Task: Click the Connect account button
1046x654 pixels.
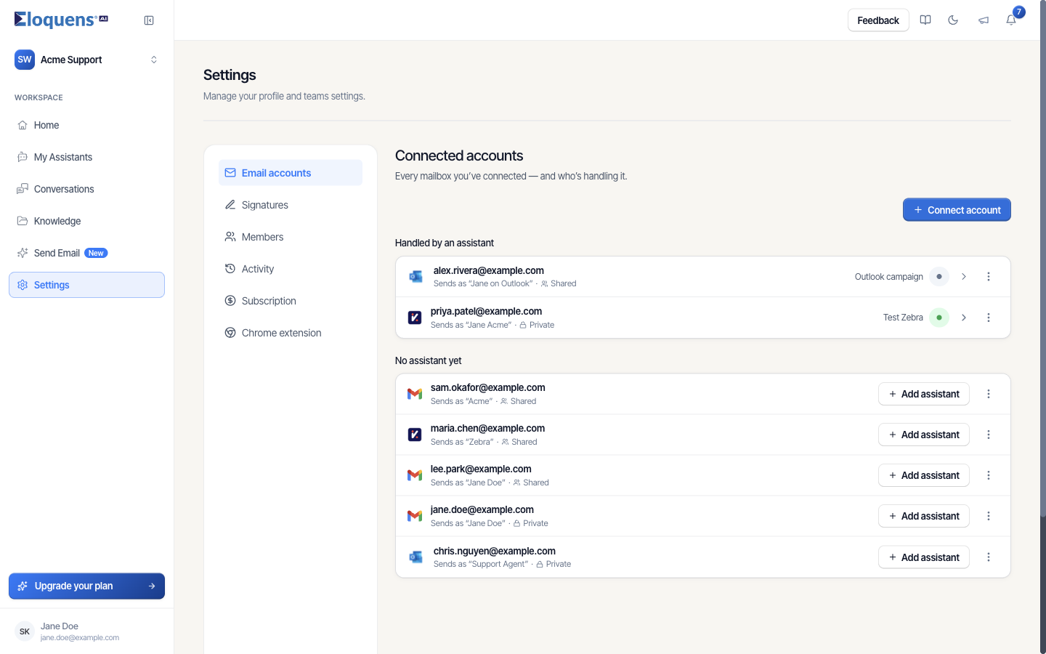Action: pyautogui.click(x=957, y=210)
